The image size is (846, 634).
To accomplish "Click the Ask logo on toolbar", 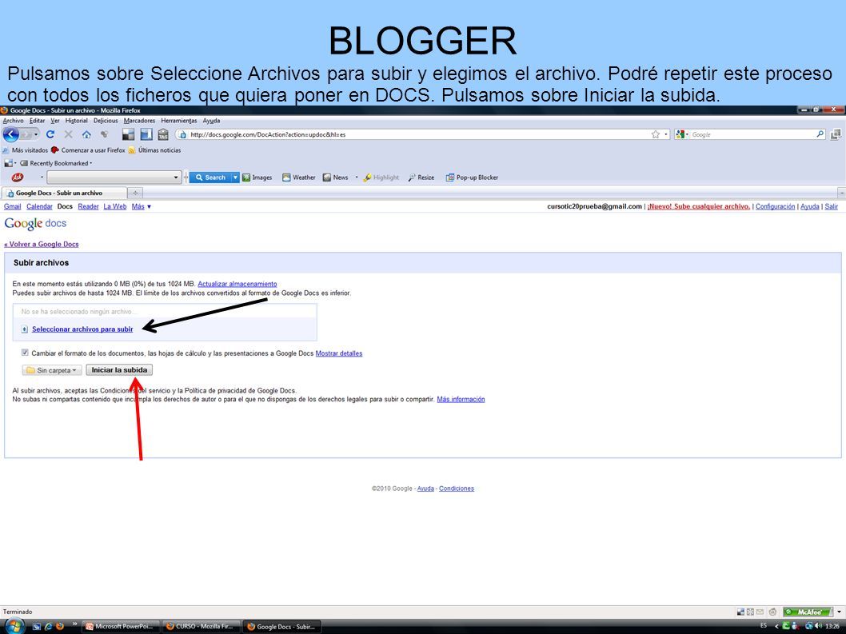I will 18,177.
